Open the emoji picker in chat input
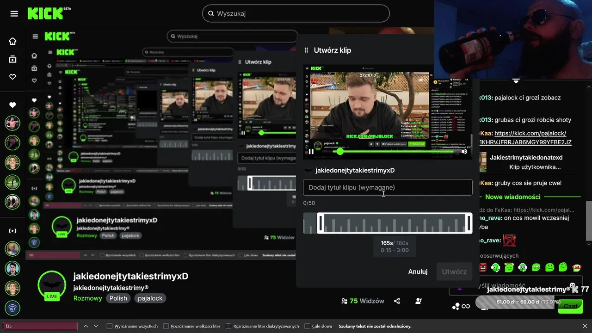Screen dimensions: 592x333 pos(573,285)
